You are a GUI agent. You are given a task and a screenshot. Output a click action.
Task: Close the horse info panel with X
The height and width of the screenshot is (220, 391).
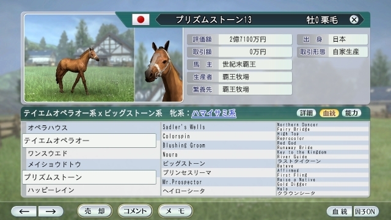(x=354, y=20)
